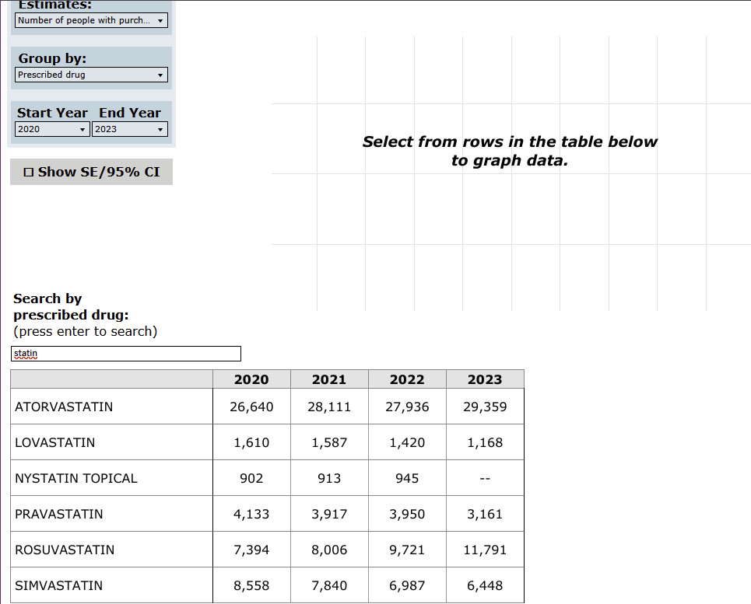The image size is (751, 604).
Task: Click the 2021 column header
Action: click(x=329, y=379)
